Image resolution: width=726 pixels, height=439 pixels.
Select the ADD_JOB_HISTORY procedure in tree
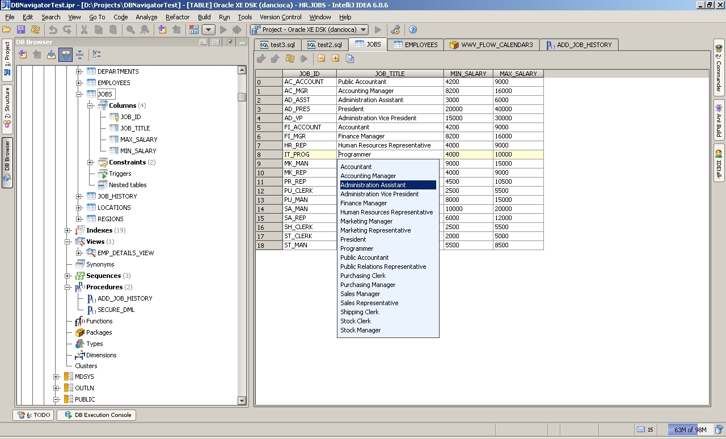click(125, 298)
